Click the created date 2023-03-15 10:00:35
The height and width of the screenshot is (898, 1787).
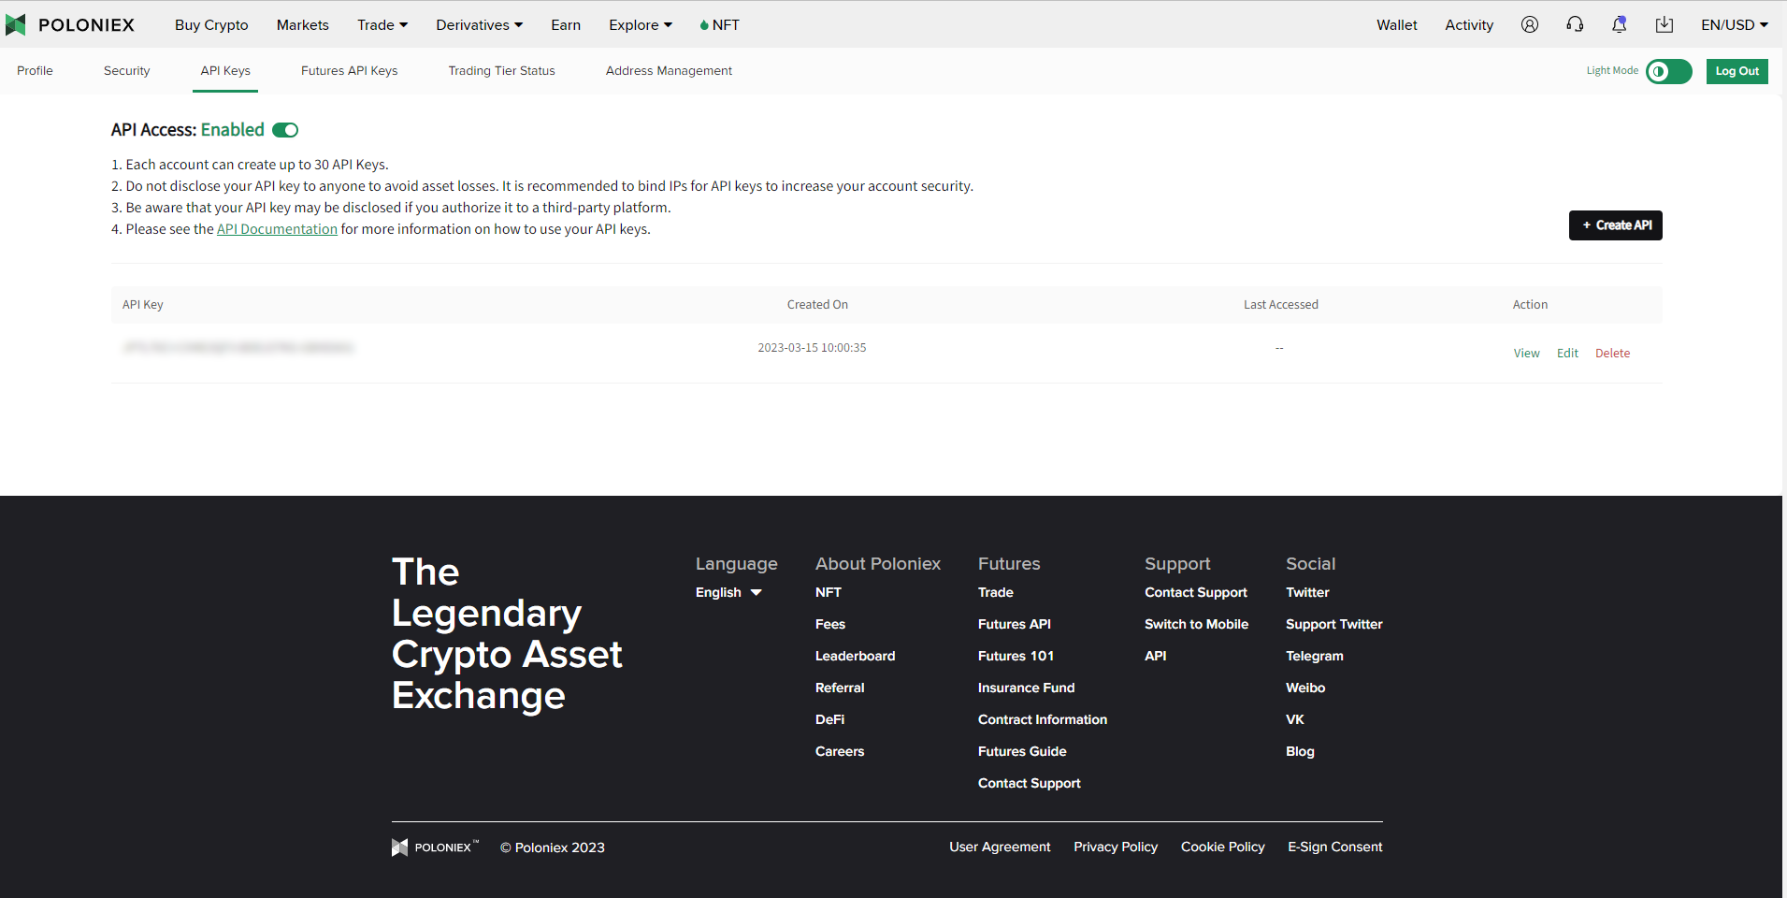[812, 348]
